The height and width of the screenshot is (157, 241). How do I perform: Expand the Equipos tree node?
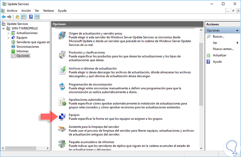tap(8, 38)
